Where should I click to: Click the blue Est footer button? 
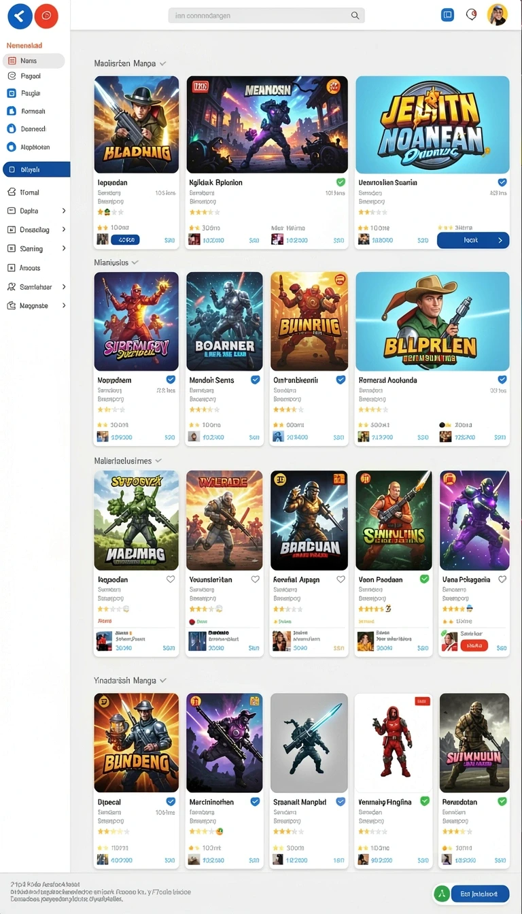pos(478,894)
